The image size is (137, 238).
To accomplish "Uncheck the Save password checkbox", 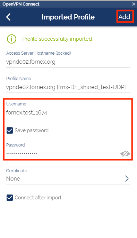I will pos(10,130).
